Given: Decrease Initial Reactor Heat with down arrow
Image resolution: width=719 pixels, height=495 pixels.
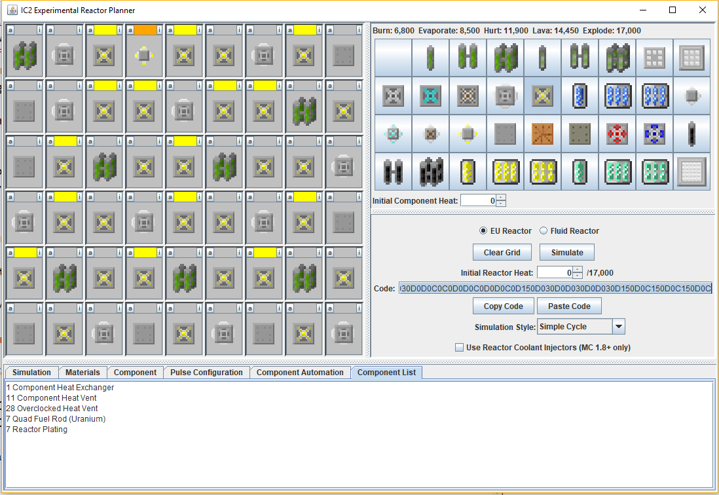Looking at the screenshot, I should [x=578, y=276].
